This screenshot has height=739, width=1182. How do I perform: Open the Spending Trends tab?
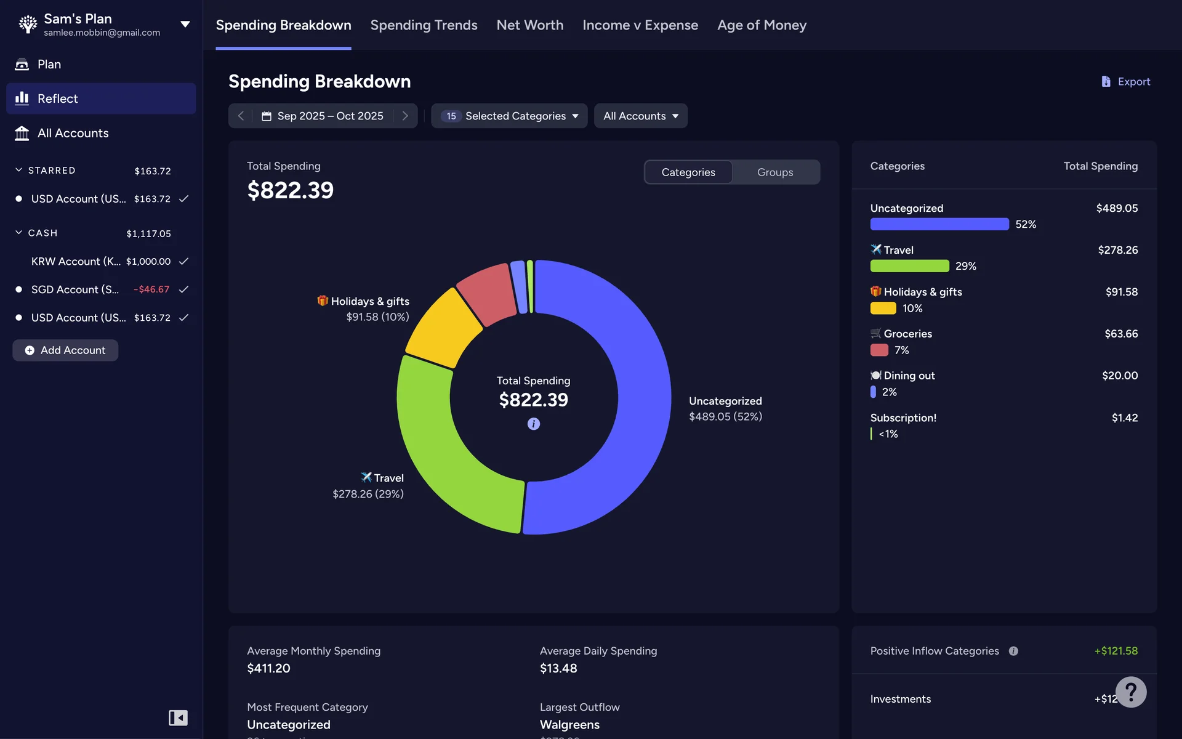424,25
